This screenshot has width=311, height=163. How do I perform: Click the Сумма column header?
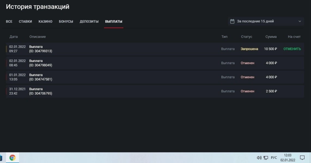pyautogui.click(x=271, y=37)
